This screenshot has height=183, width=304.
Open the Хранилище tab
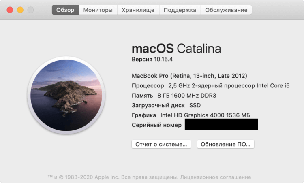[138, 10]
